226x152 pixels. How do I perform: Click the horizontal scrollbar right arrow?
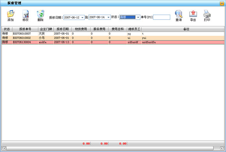(x=222, y=148)
